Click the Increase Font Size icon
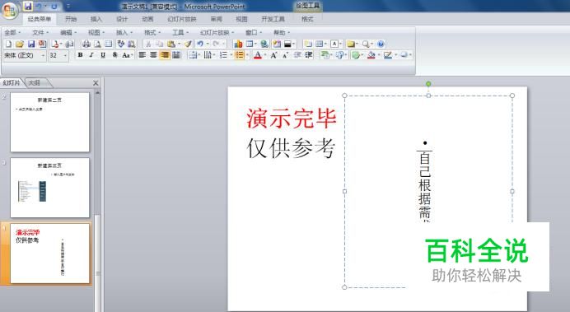Screen dimensions: 570x312 coord(274,55)
